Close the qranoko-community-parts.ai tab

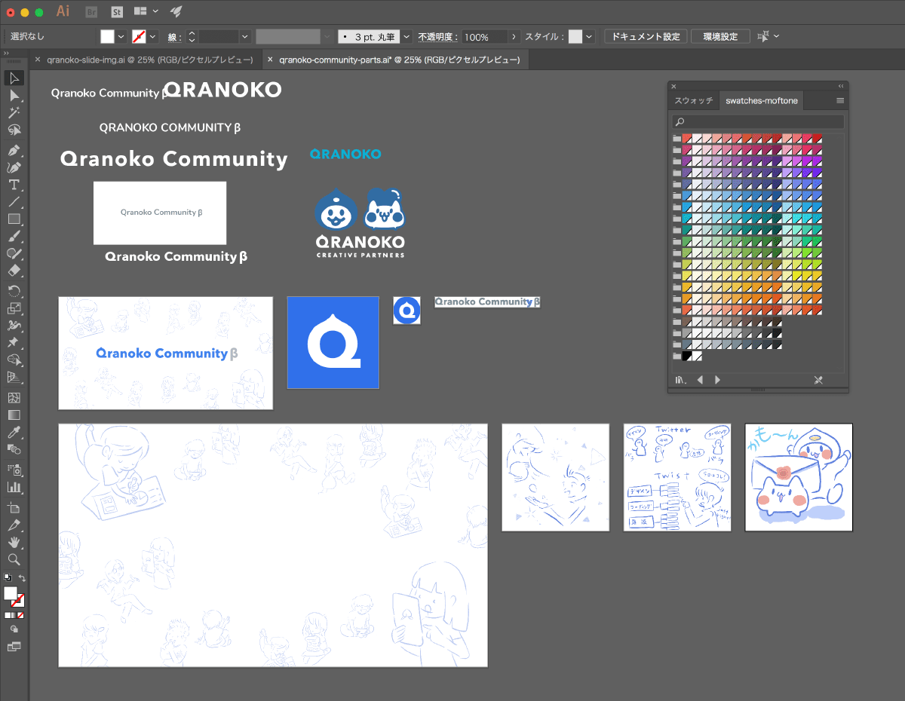(270, 60)
